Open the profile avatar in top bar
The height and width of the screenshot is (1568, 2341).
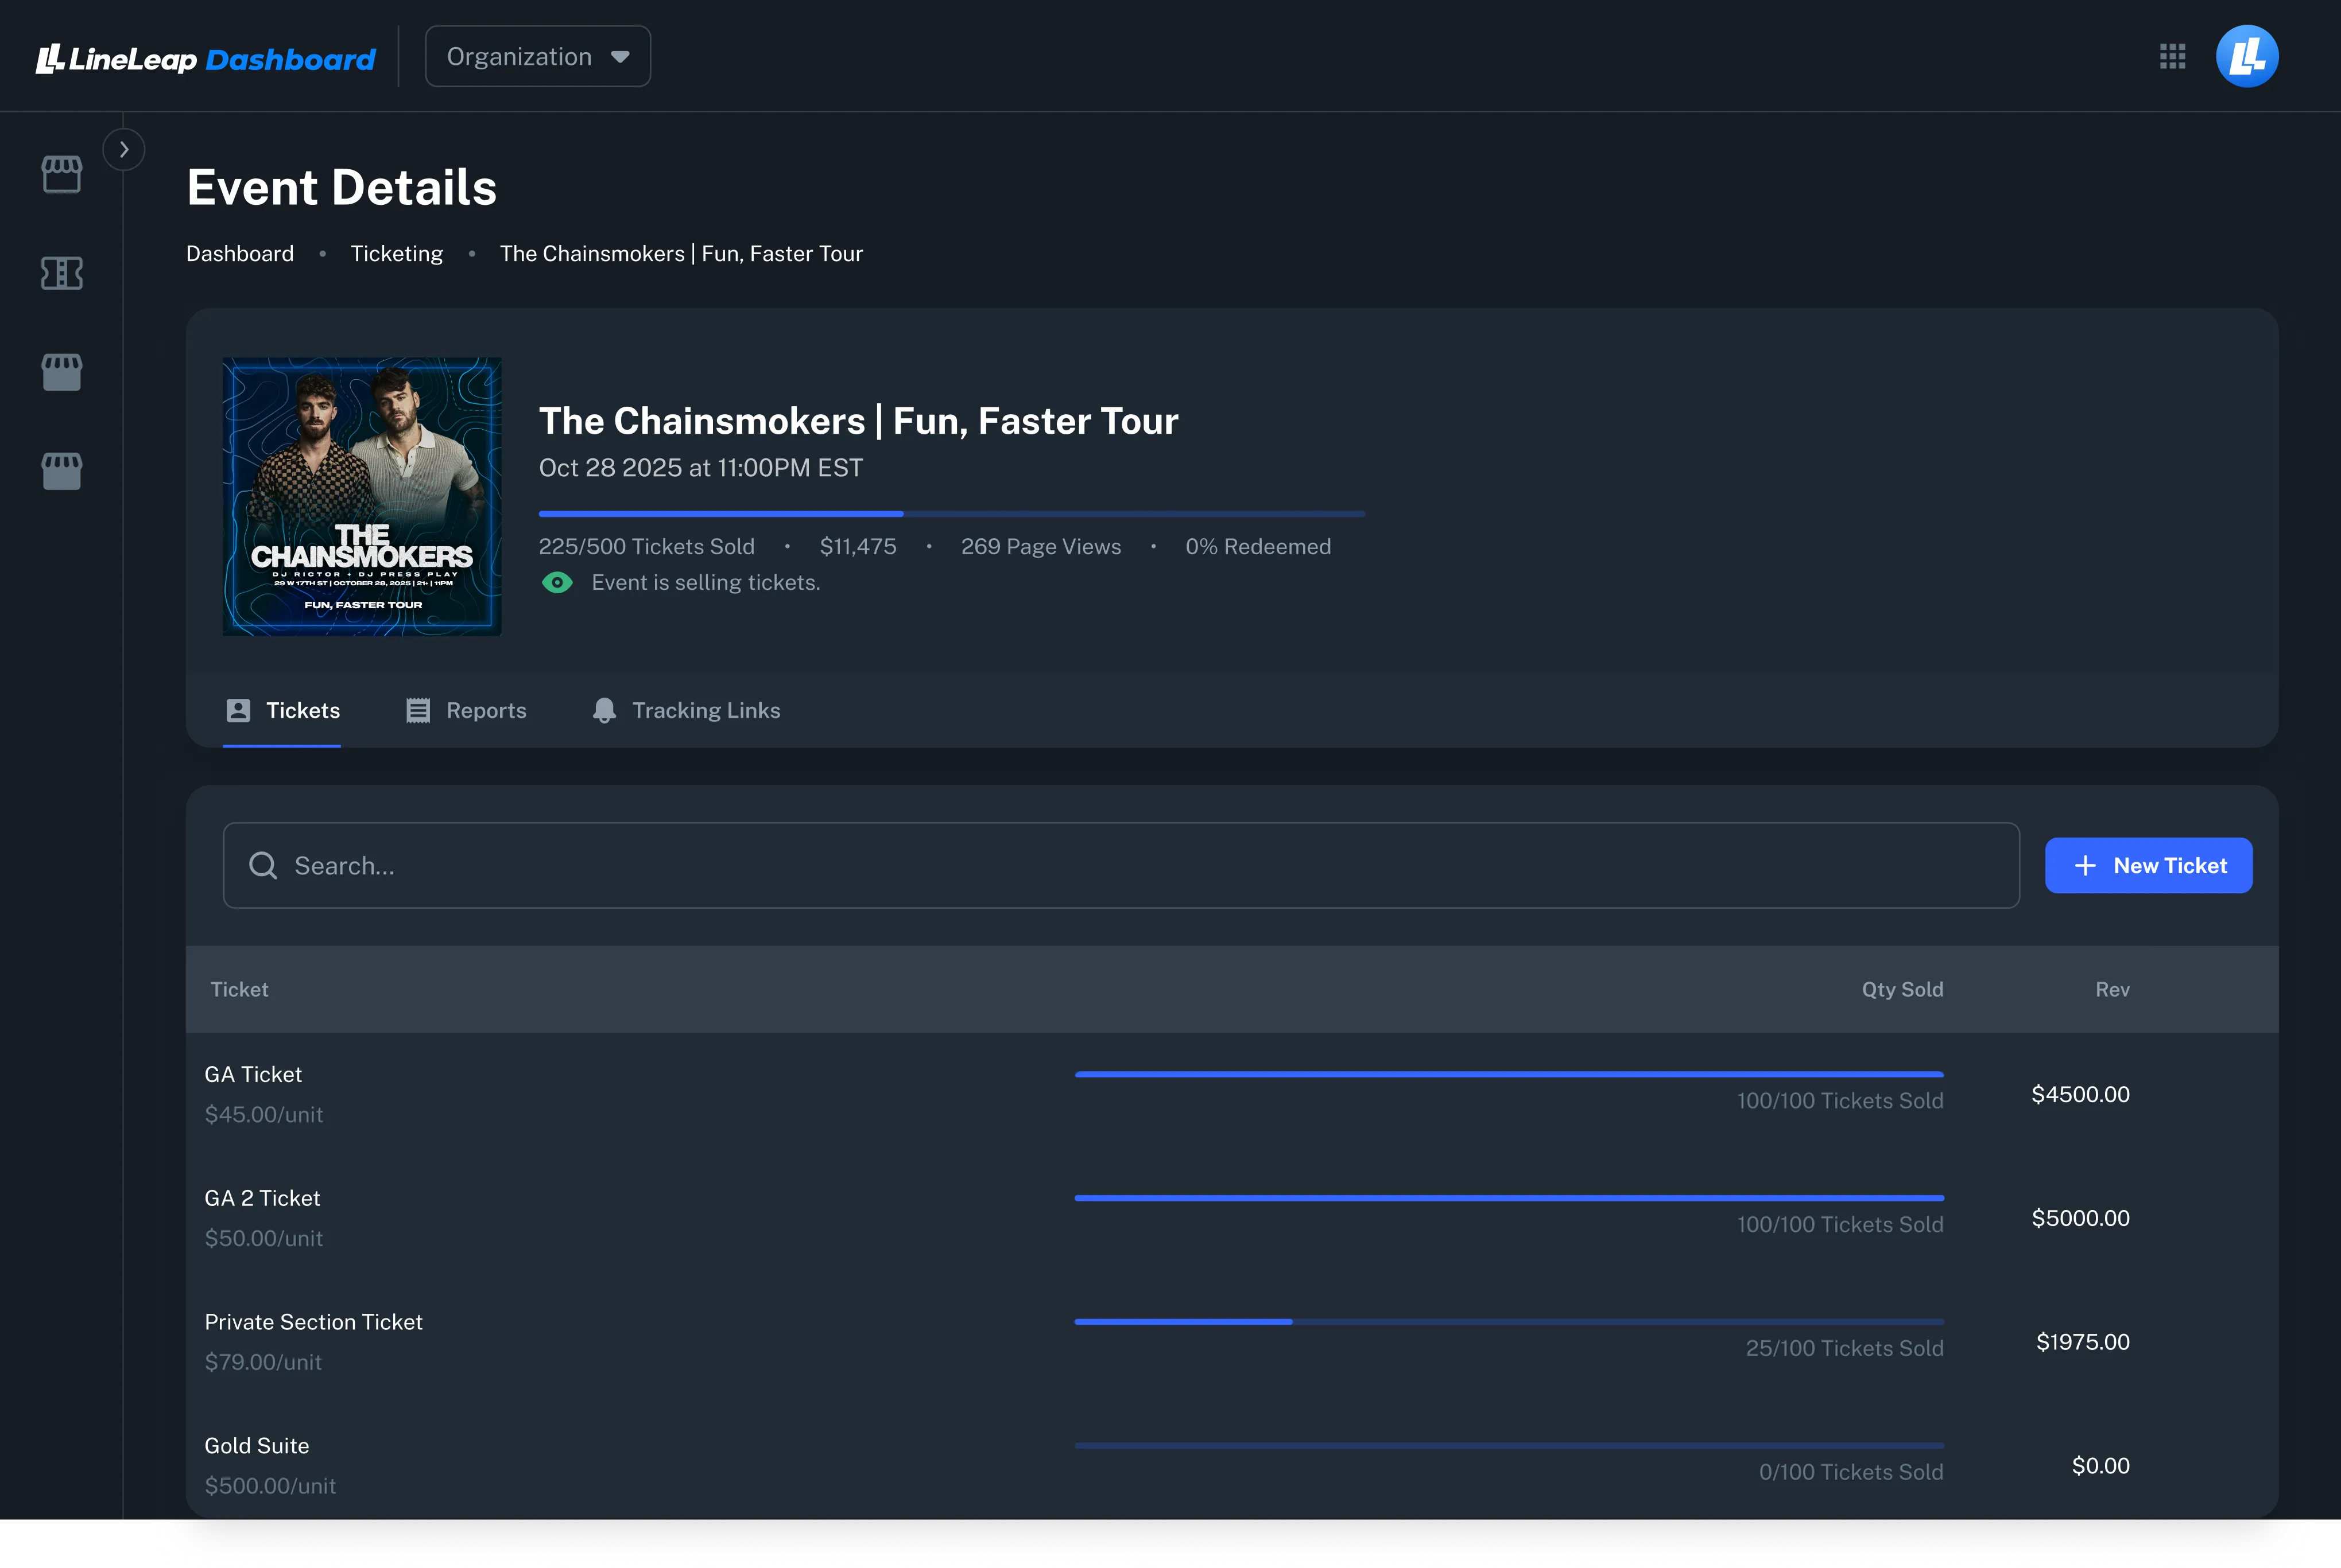(2247, 56)
